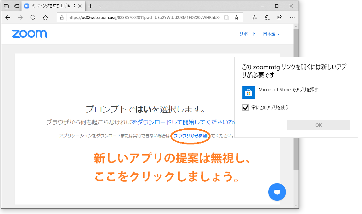Click the Zoom logo

[x=29, y=34]
